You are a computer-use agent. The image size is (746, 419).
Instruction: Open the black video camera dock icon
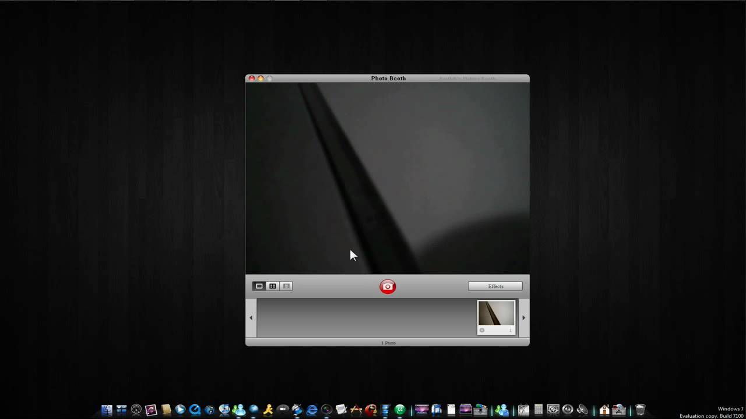tap(283, 410)
